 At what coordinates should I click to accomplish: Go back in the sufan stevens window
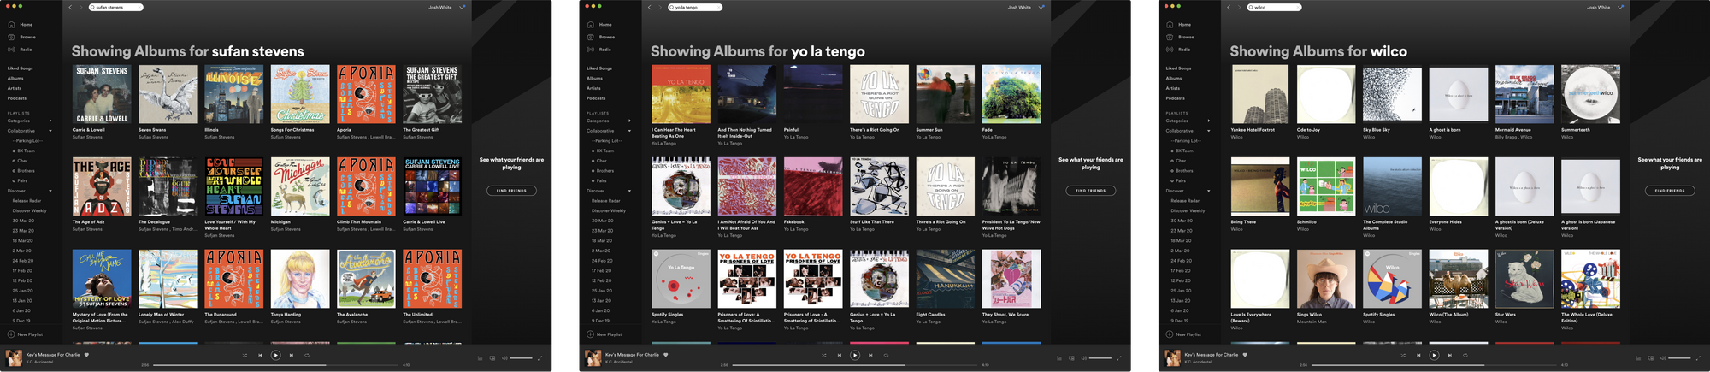[x=70, y=7]
